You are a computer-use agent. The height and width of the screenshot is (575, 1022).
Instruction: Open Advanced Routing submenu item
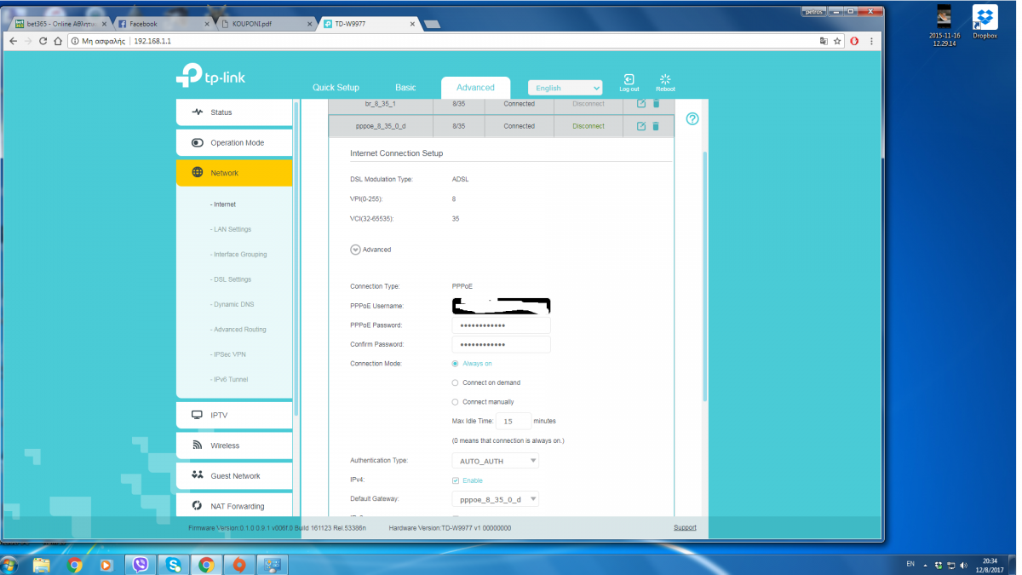point(238,329)
